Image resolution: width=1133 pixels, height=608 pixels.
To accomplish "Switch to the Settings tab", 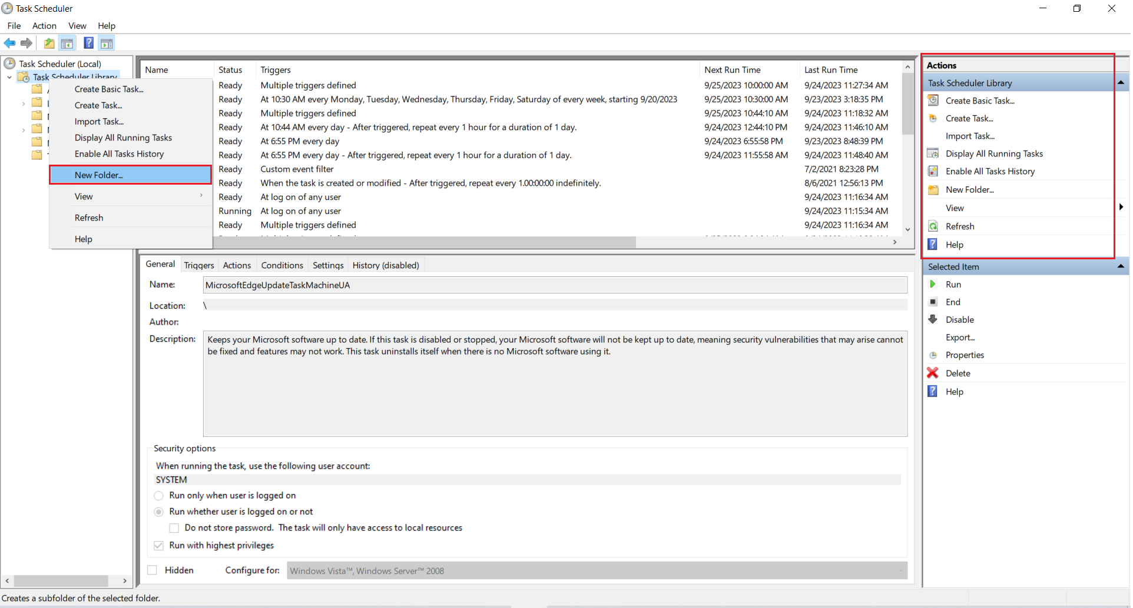I will pos(328,265).
